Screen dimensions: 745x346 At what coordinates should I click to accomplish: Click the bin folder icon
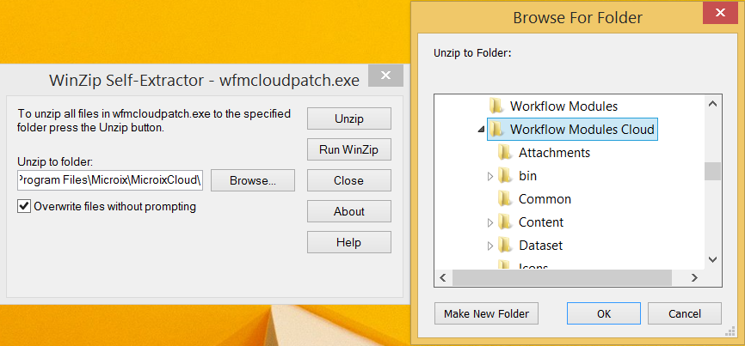pos(505,176)
